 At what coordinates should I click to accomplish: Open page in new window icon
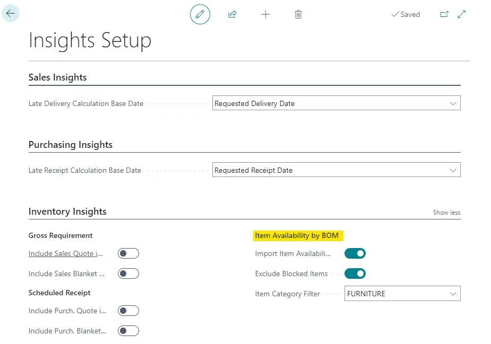point(444,14)
